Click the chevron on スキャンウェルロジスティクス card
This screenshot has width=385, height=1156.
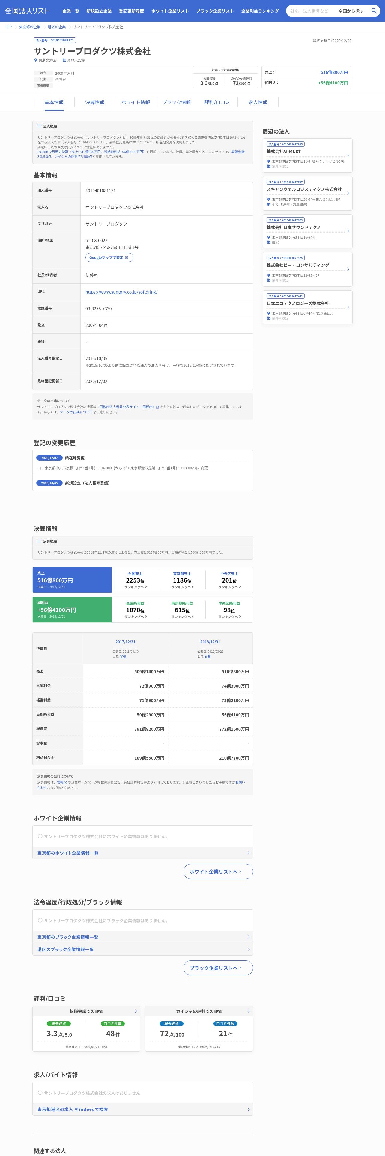348,193
